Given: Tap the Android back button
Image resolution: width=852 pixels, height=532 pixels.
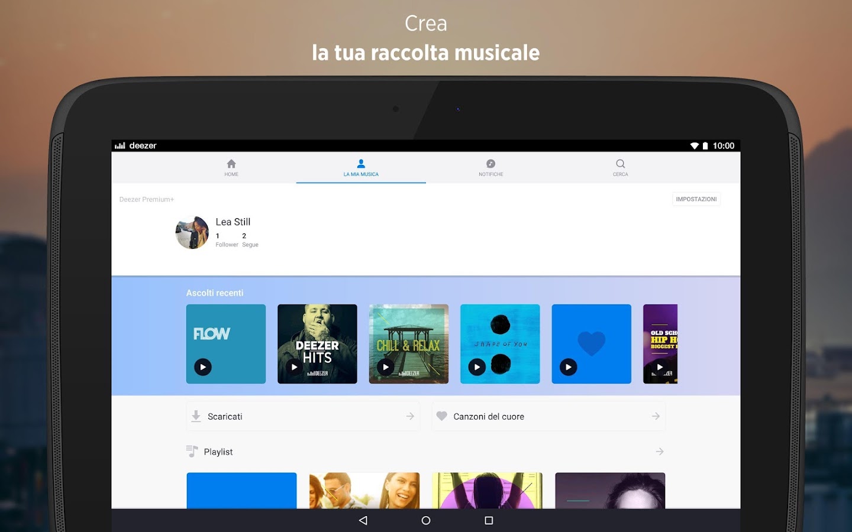Looking at the screenshot, I should pyautogui.click(x=363, y=520).
